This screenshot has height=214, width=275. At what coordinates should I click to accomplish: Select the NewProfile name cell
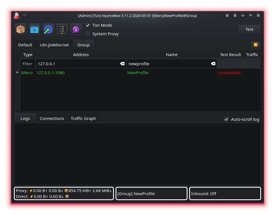(172, 72)
